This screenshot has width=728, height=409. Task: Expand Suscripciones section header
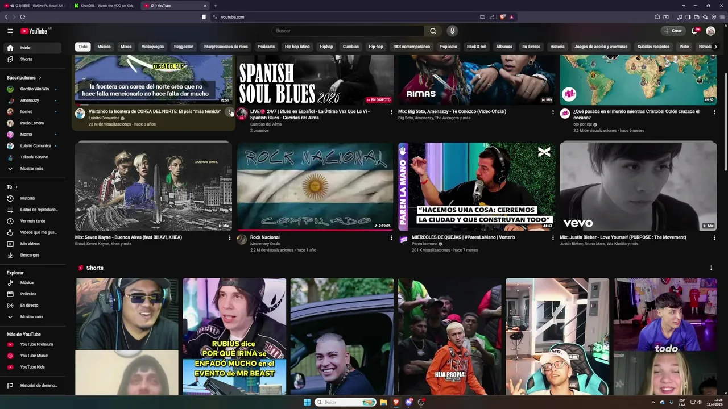[x=24, y=78]
